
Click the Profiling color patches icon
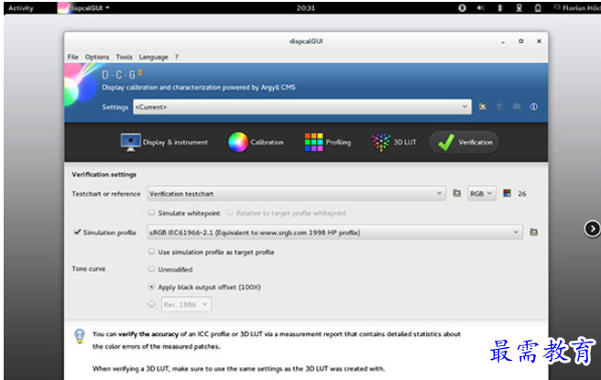pyautogui.click(x=313, y=142)
